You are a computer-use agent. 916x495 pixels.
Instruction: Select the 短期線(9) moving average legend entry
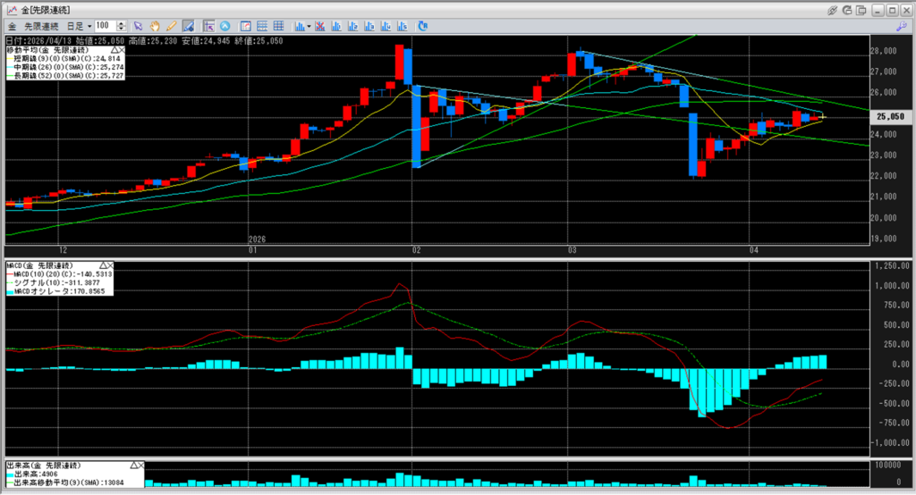[64, 59]
